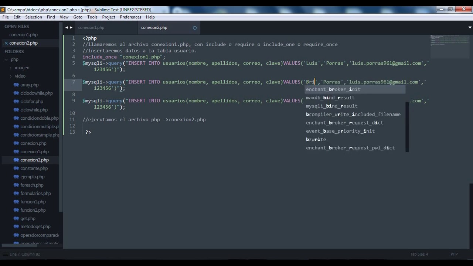
Task: Click the file icon beside funcion1.php
Action: click(x=16, y=202)
